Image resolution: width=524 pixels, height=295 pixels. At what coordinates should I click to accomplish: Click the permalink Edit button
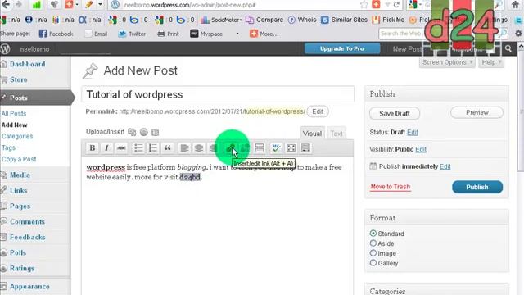[318, 111]
